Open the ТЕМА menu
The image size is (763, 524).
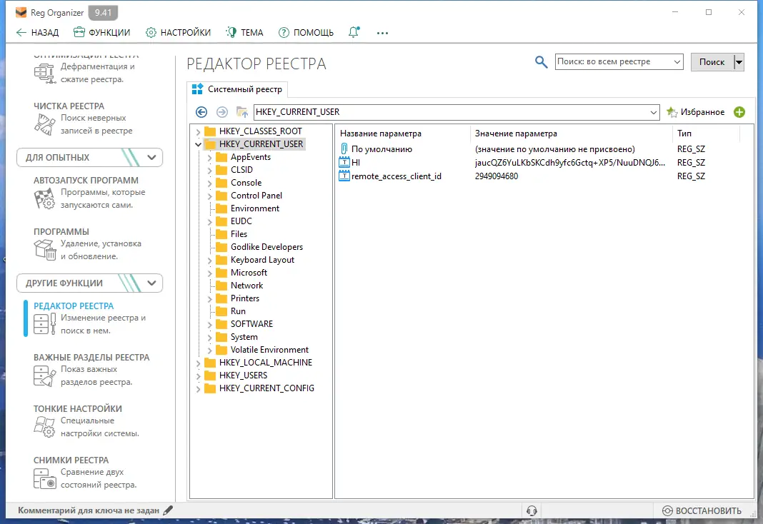pyautogui.click(x=244, y=33)
